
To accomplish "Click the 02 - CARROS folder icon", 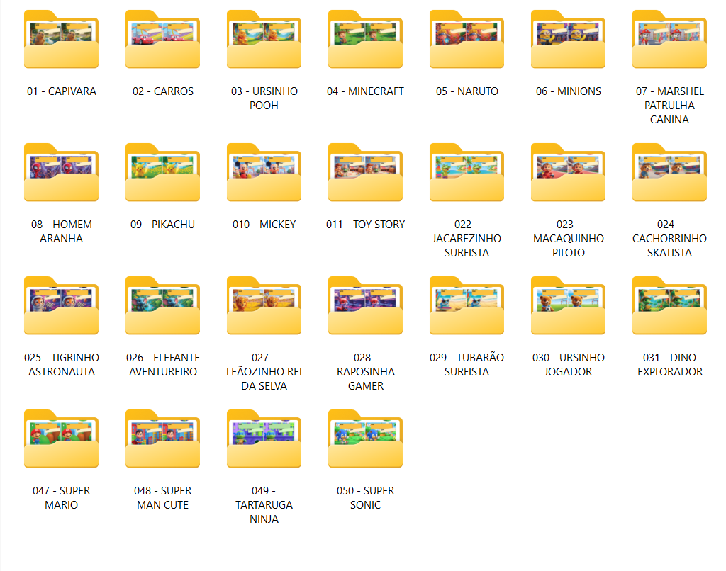I will point(162,40).
